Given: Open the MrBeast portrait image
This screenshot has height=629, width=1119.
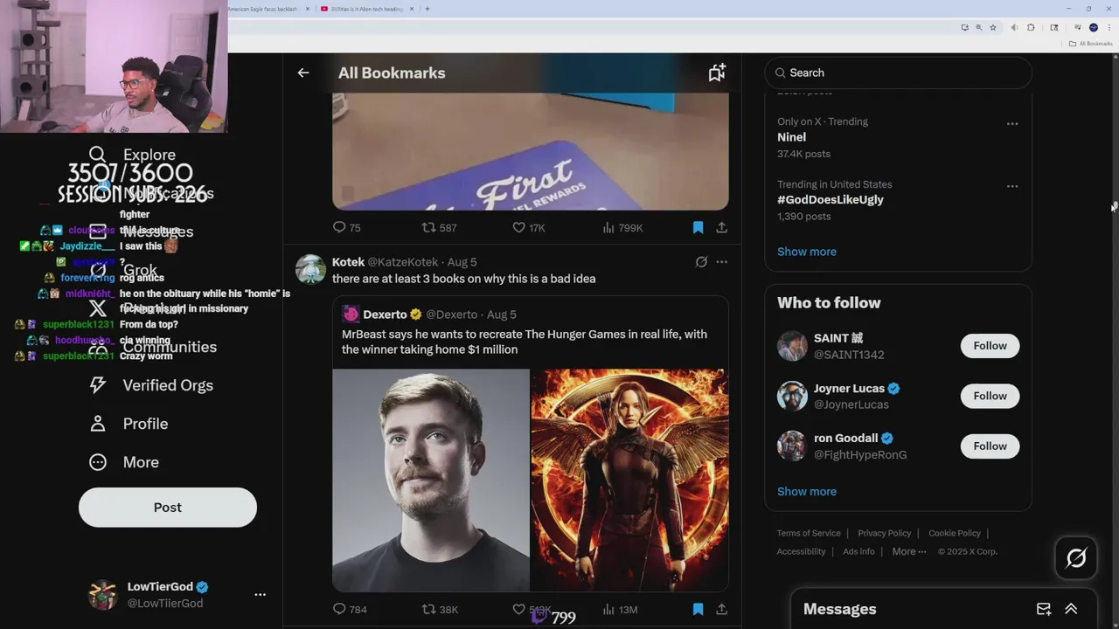Looking at the screenshot, I should pyautogui.click(x=431, y=480).
